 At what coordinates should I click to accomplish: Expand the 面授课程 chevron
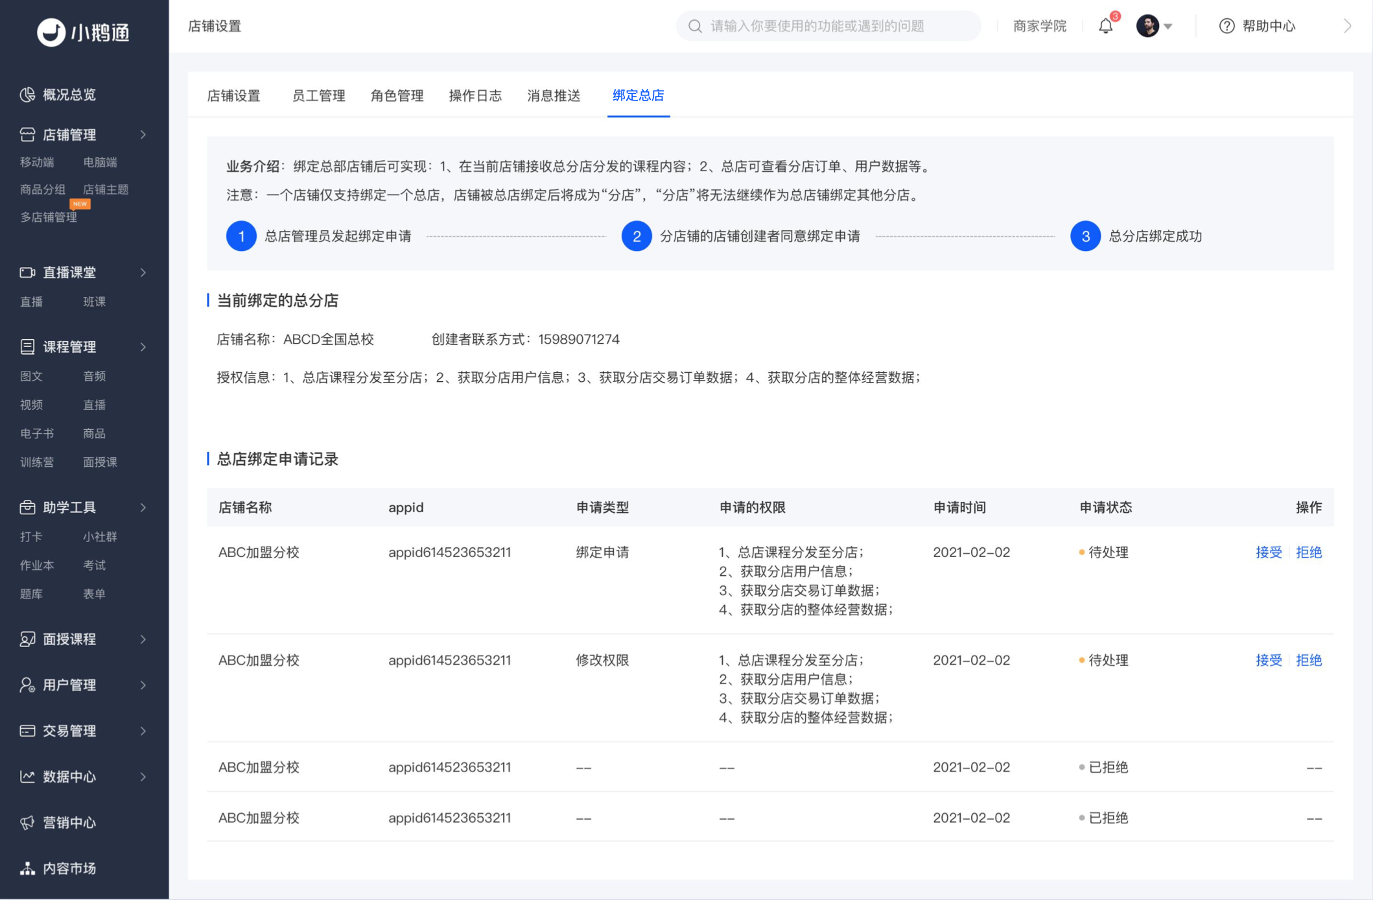[143, 639]
